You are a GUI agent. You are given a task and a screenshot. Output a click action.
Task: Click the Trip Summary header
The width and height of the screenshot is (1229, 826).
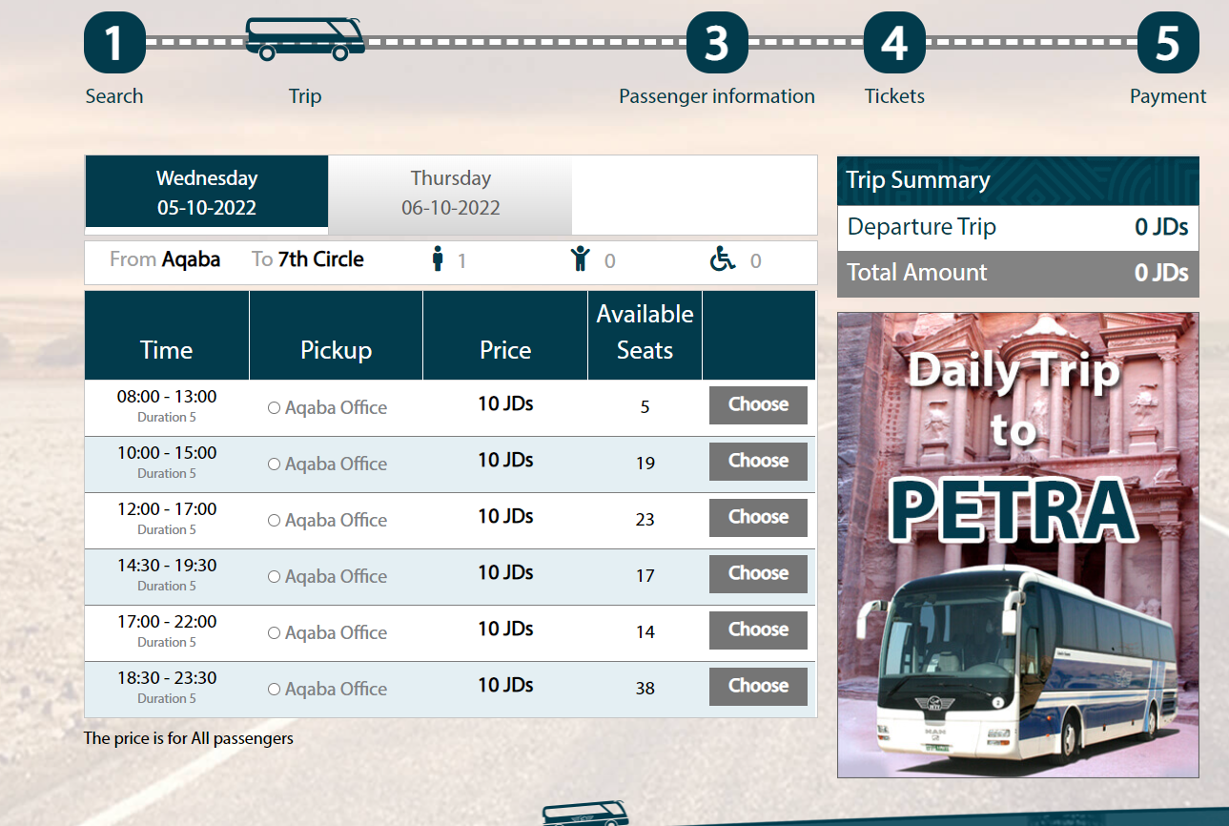click(x=1018, y=181)
